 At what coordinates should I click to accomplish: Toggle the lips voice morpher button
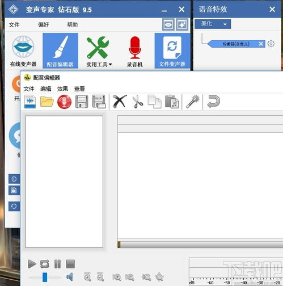(x=168, y=24)
